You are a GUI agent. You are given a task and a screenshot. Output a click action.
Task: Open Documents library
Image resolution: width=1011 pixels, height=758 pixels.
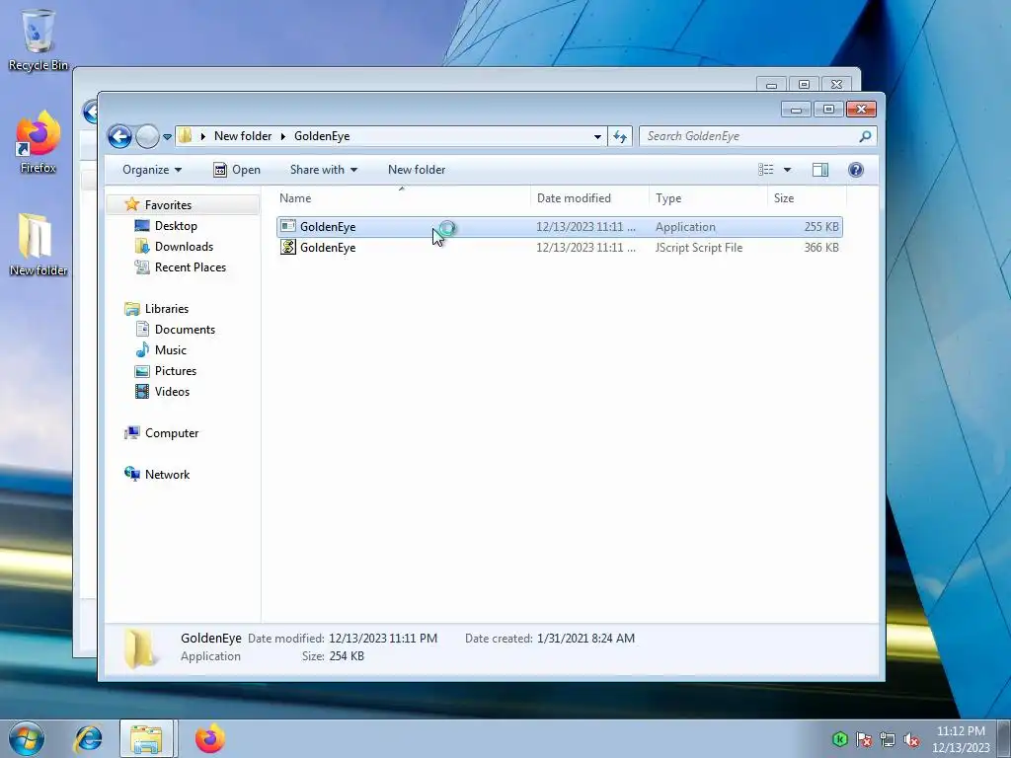point(185,330)
